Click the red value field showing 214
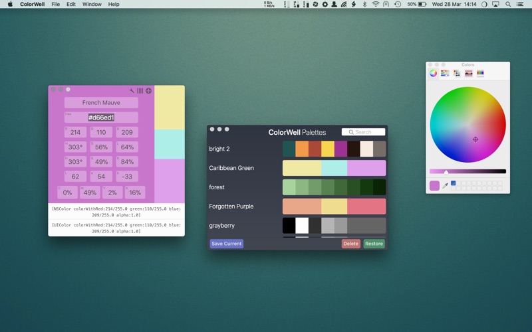The width and height of the screenshot is (532, 332). tap(75, 132)
